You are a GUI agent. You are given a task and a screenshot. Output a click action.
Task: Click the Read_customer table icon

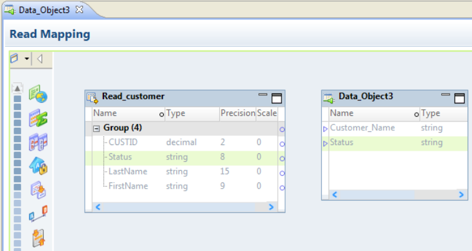coord(93,97)
